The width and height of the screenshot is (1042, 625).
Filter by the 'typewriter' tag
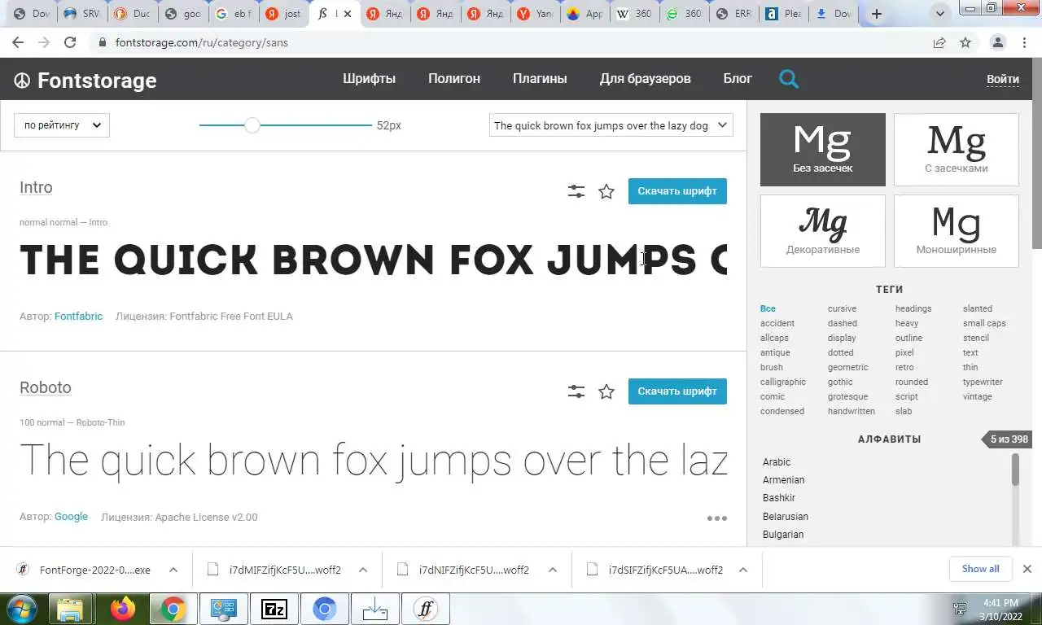click(983, 382)
